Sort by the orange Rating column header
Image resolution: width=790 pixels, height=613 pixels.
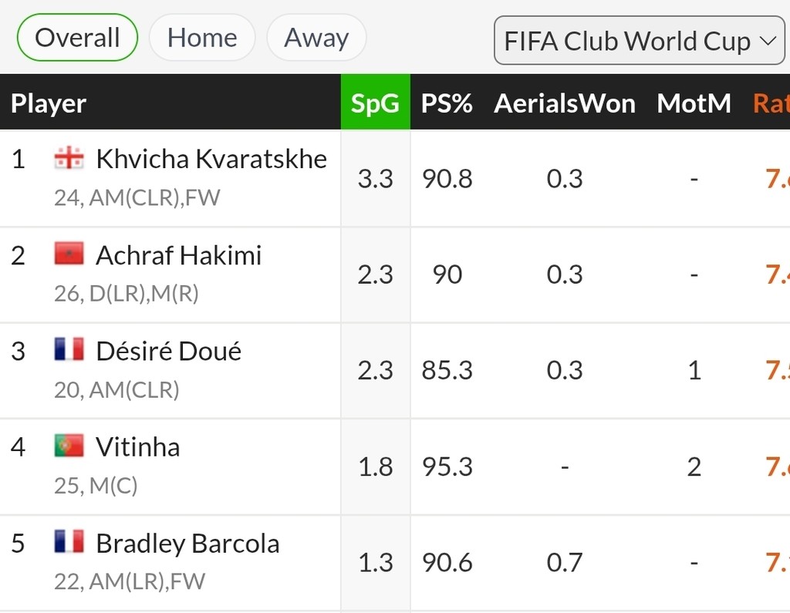[x=771, y=103]
